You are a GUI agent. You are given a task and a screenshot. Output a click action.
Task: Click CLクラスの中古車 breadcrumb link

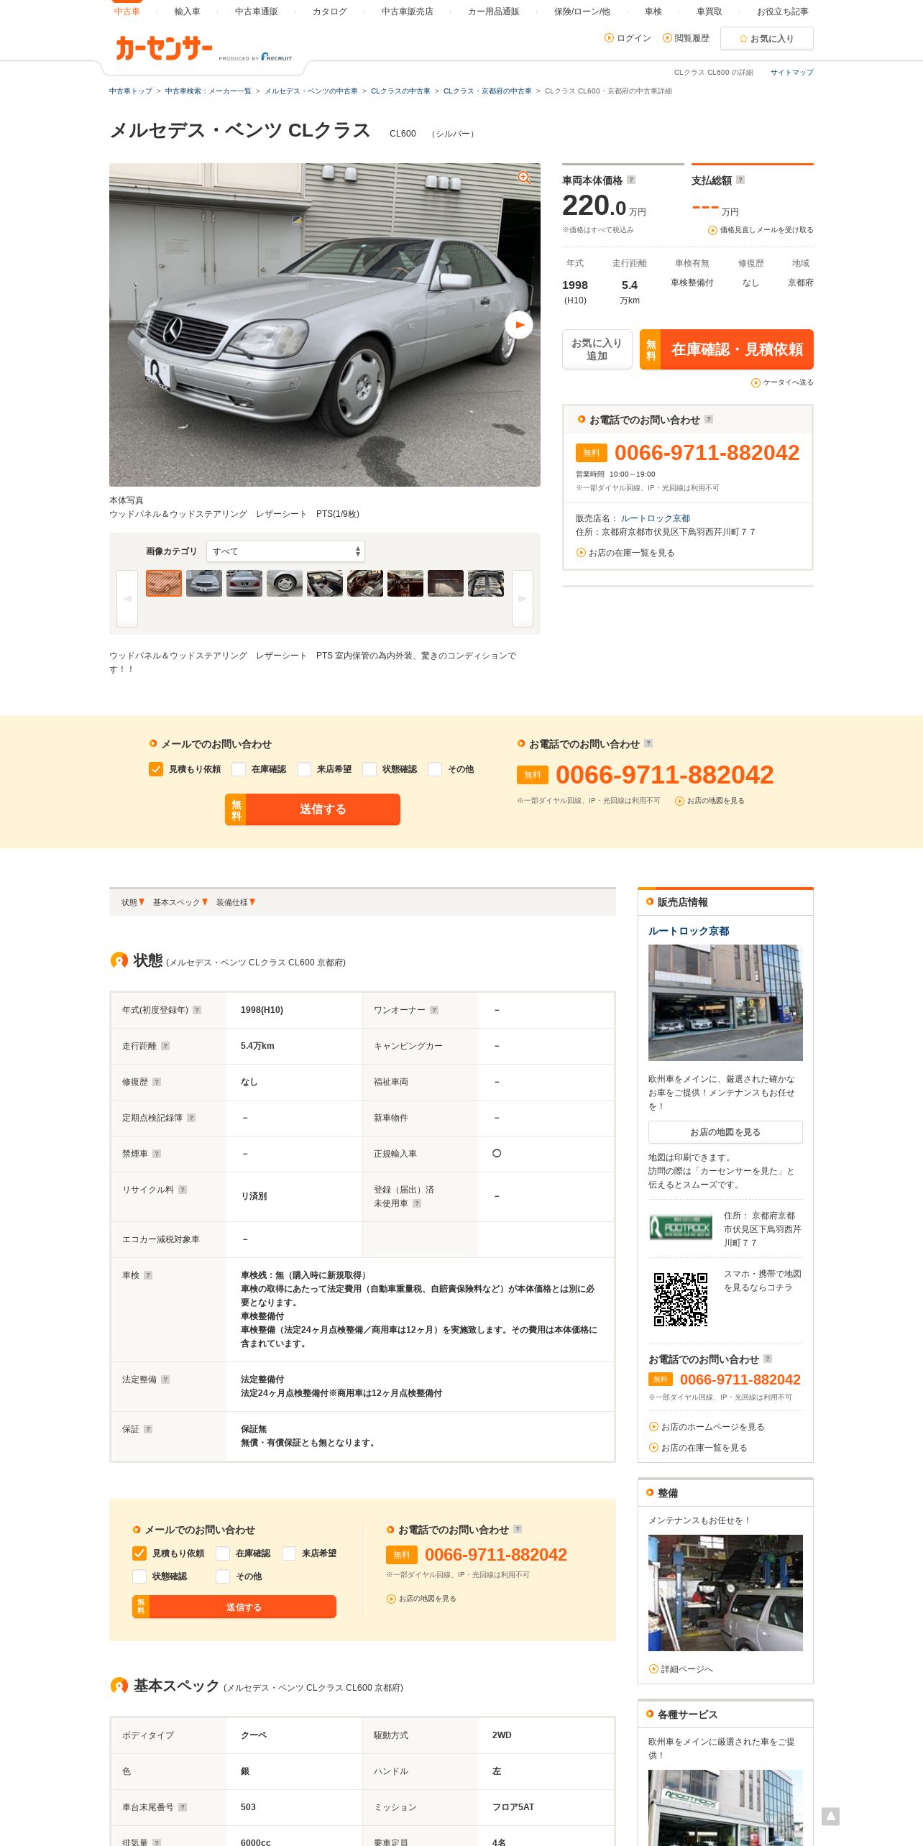pyautogui.click(x=400, y=91)
